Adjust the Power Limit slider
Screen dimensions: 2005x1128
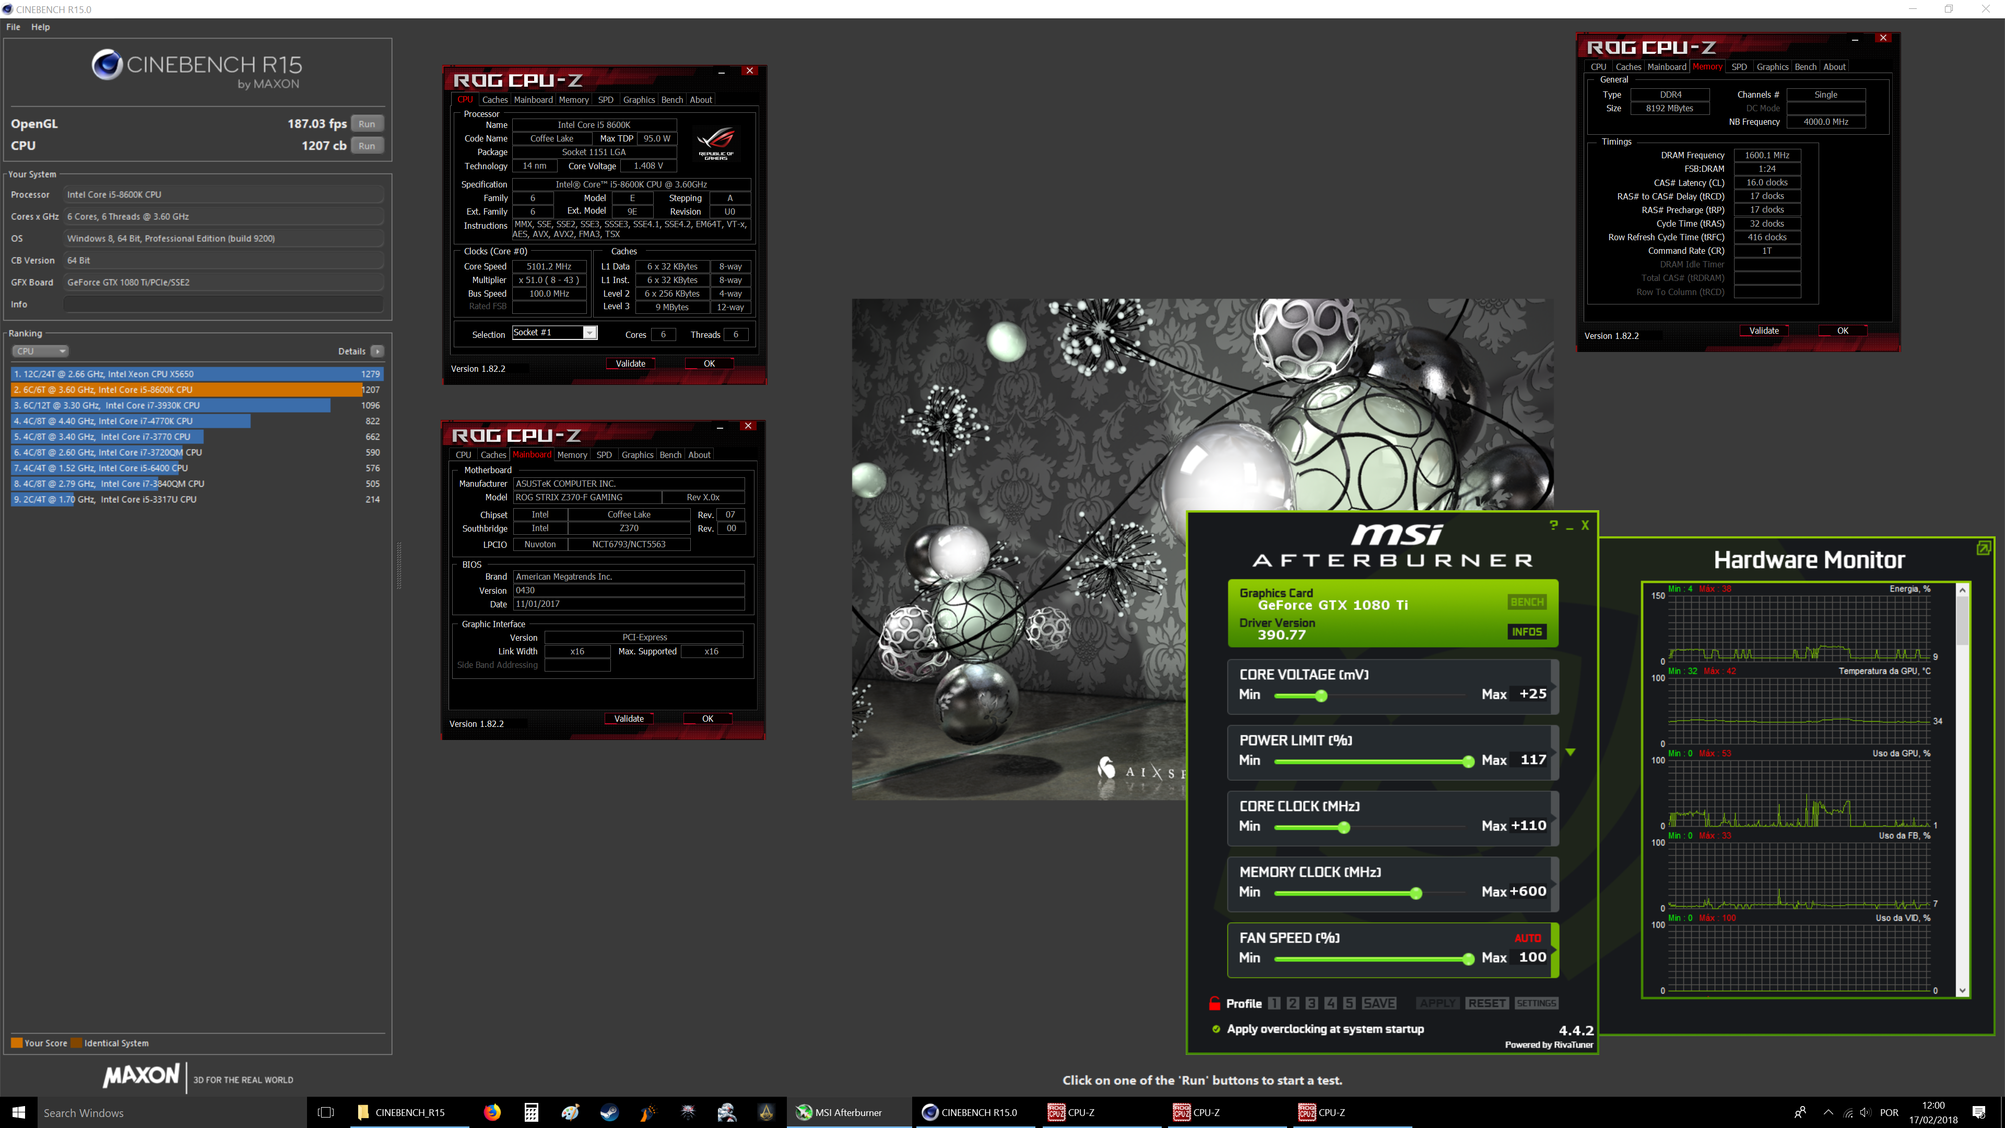pos(1468,761)
